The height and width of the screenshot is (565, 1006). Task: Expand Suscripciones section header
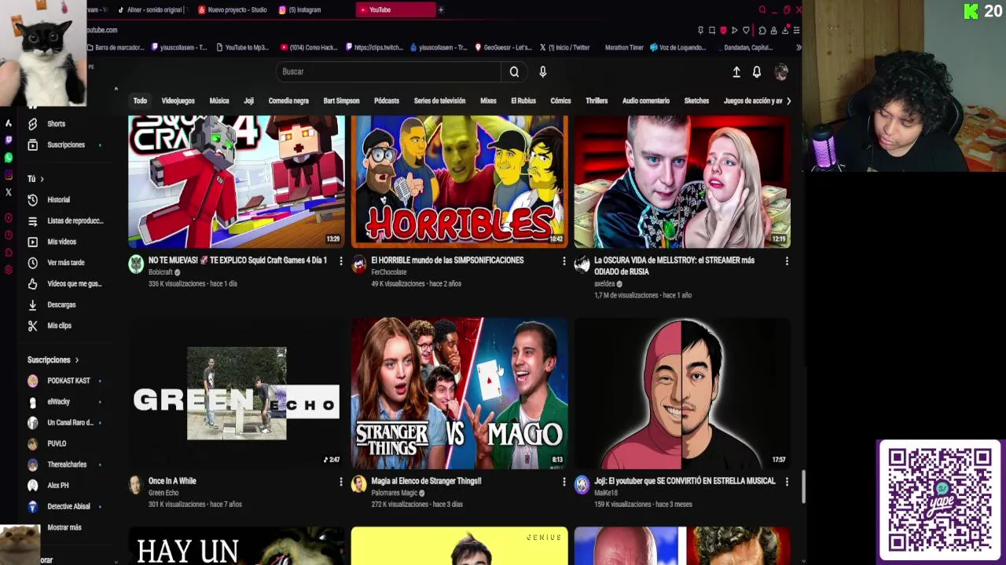[x=53, y=360]
